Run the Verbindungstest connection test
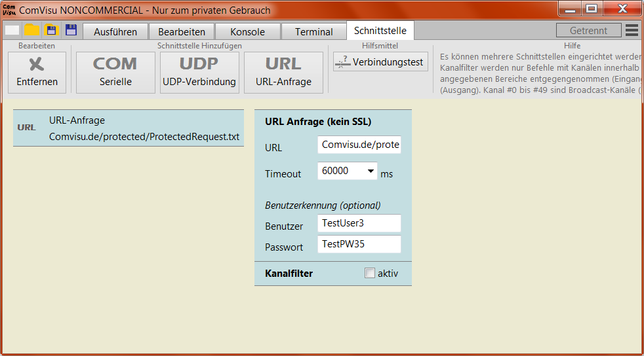This screenshot has width=644, height=356. 380,62
